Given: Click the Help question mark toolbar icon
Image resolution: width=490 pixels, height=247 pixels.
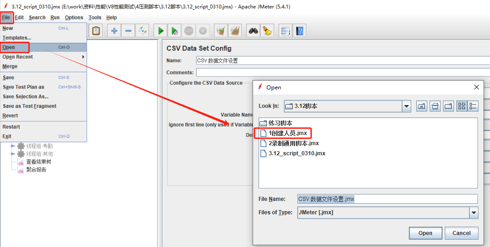Looking at the screenshot, I should click(x=300, y=31).
